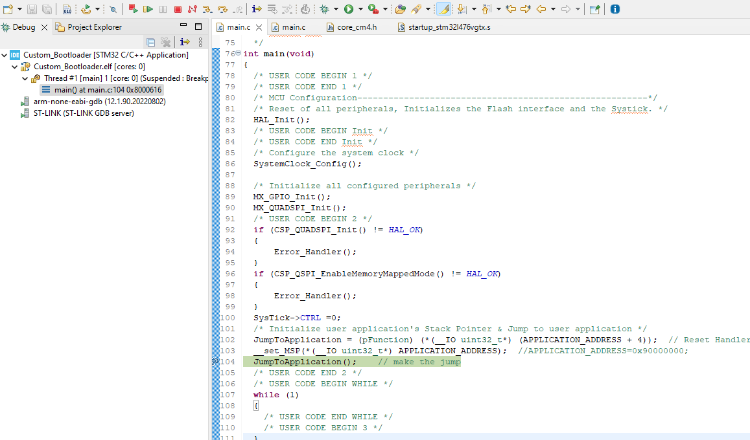Select the Step Into debug icon
This screenshot has height=440, width=750.
[x=207, y=9]
